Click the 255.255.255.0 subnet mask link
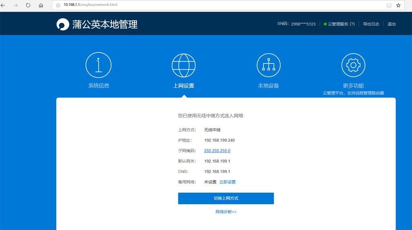This screenshot has height=230, width=412. [217, 151]
